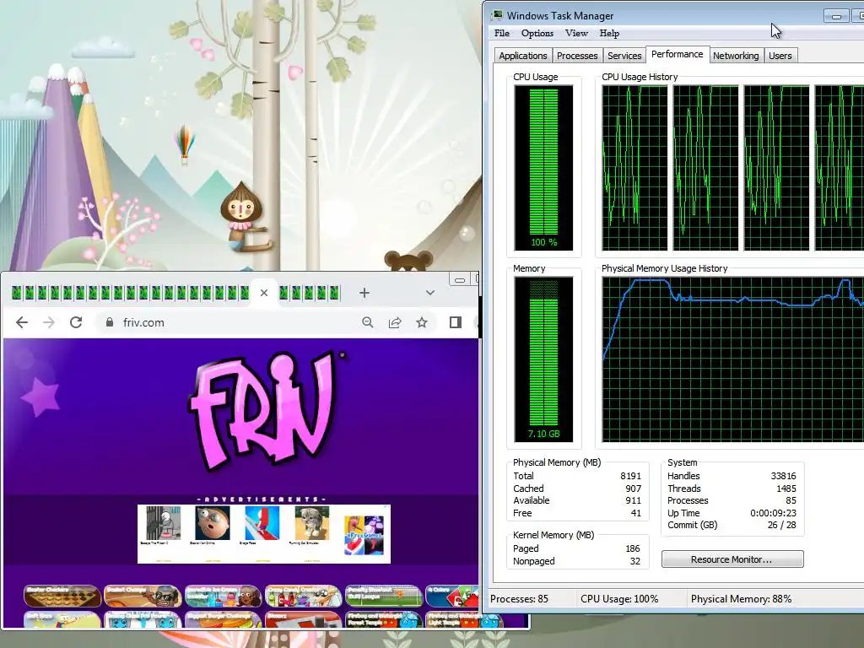The height and width of the screenshot is (648, 864).
Task: Click the forward navigation arrow in Chrome
Action: [49, 322]
